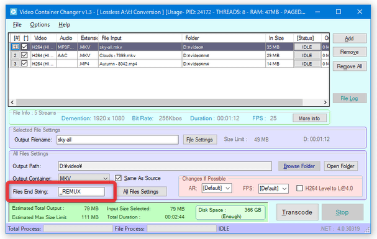Image resolution: width=377 pixels, height=239 pixels.
Task: Click the More Info button
Action: [309, 118]
